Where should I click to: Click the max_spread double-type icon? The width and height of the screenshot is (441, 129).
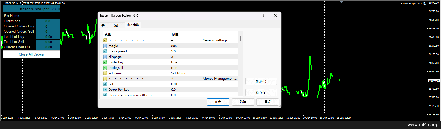pyautogui.click(x=105, y=51)
